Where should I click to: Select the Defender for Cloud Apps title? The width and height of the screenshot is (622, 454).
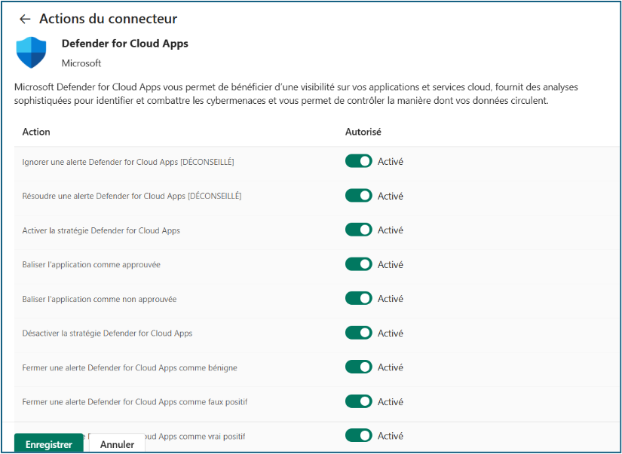[x=124, y=44]
